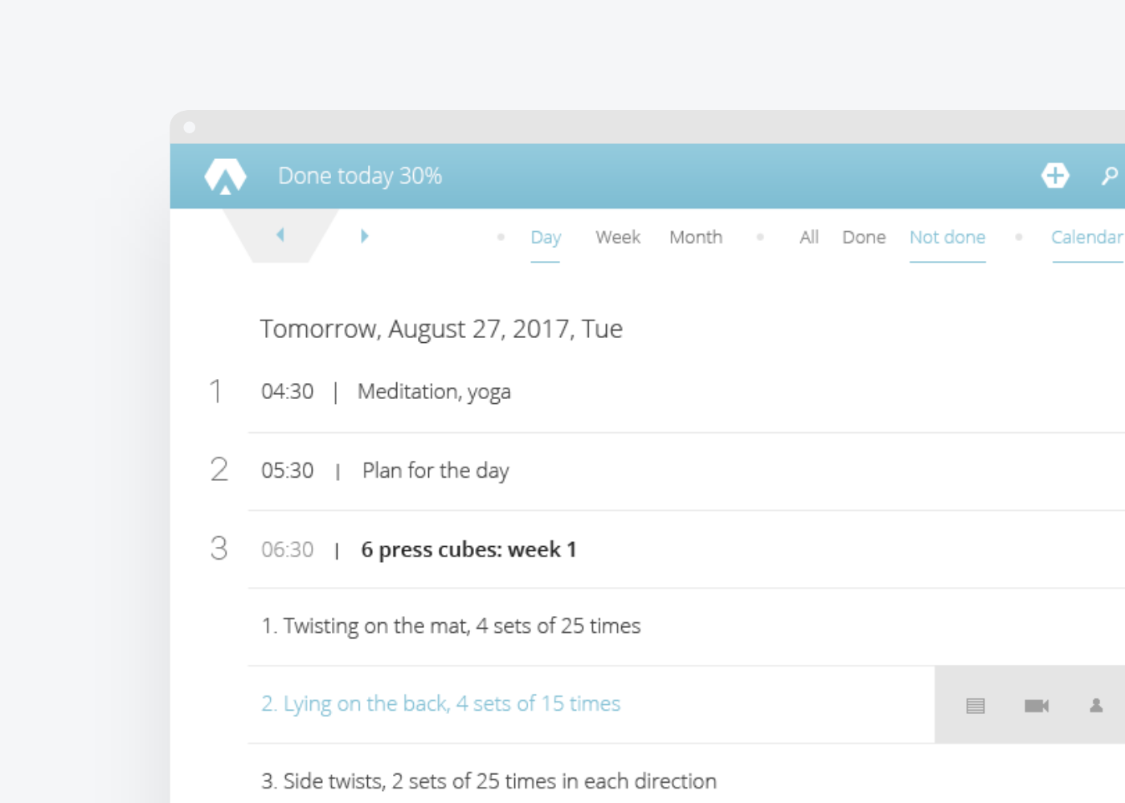Switch to Week view
The width and height of the screenshot is (1125, 803).
pyautogui.click(x=618, y=237)
